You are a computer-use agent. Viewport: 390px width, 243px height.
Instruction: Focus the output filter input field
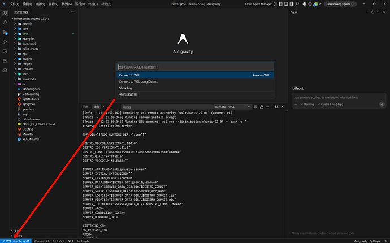pos(167,107)
